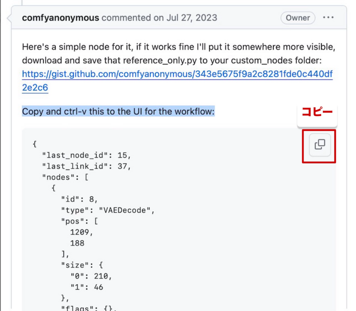This screenshot has width=356, height=311.
Task: Open the three-dot comment options menu
Action: [x=328, y=18]
